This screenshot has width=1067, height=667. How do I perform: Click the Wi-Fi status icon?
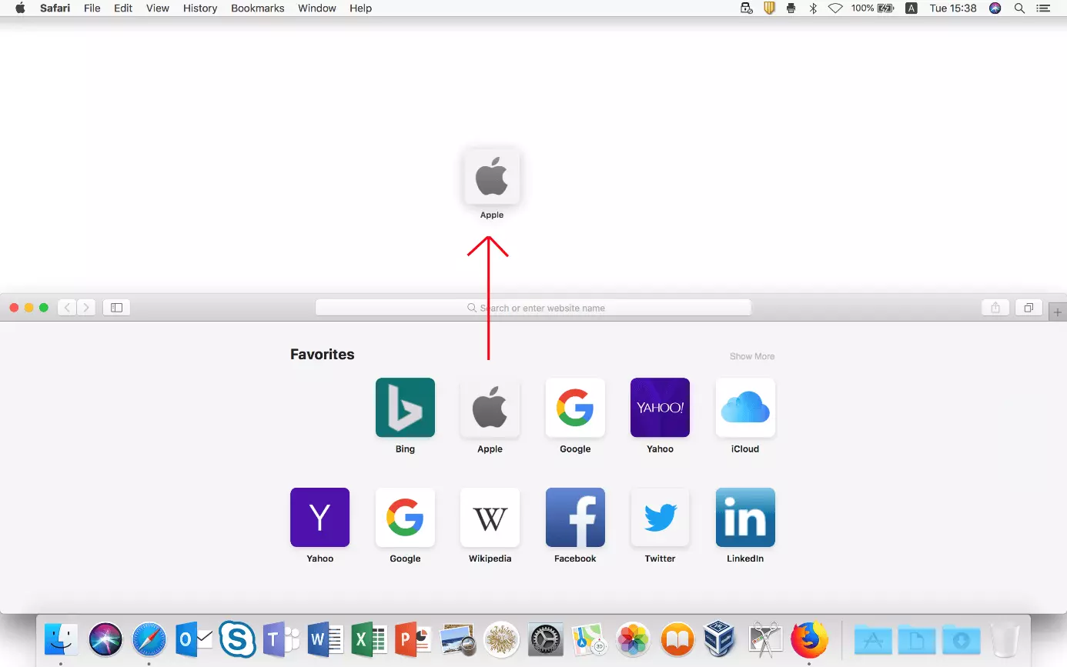click(835, 8)
